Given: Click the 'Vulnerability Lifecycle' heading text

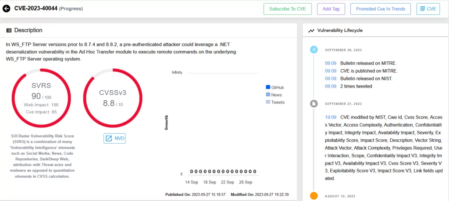Looking at the screenshot, I should click(340, 31).
